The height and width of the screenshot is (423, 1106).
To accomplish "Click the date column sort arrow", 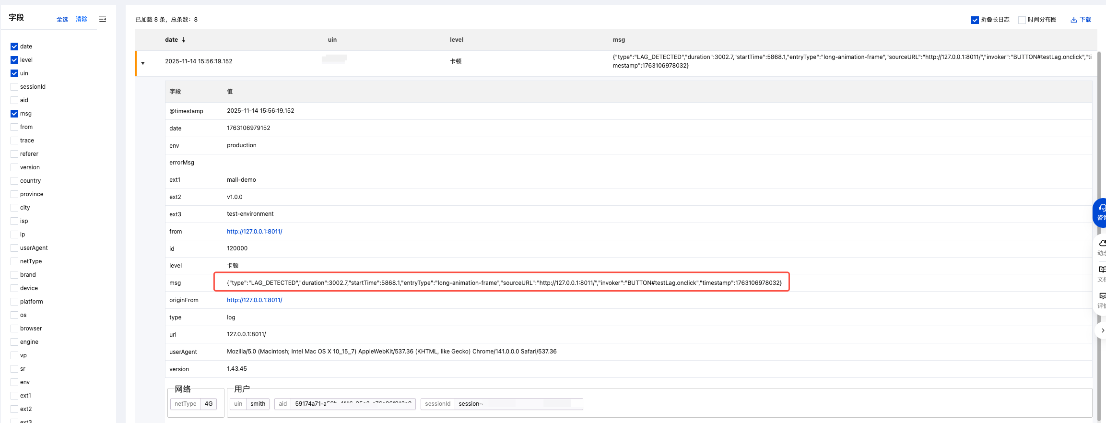I will click(x=184, y=40).
